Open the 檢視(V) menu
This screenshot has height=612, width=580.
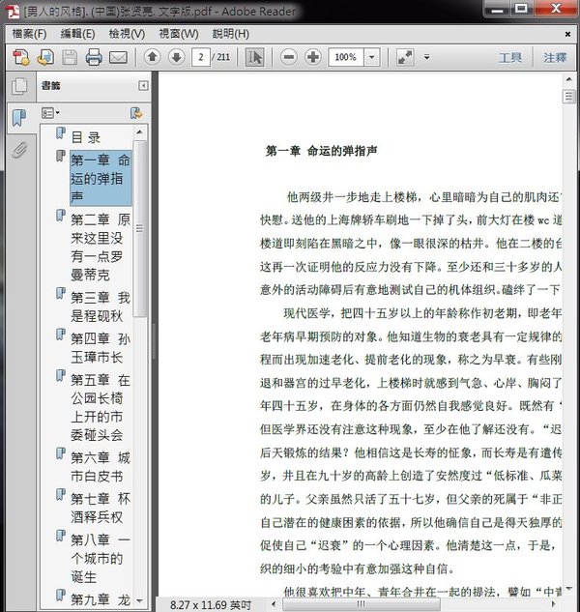(127, 34)
